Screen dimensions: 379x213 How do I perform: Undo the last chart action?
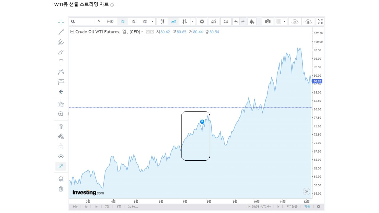[236, 21]
